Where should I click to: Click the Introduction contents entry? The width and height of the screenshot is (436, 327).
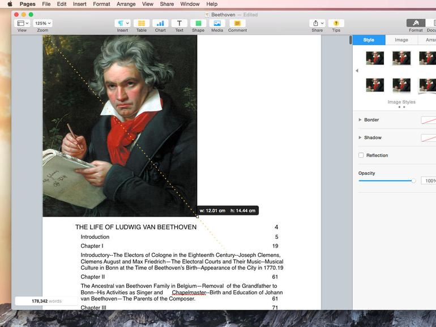click(95, 237)
